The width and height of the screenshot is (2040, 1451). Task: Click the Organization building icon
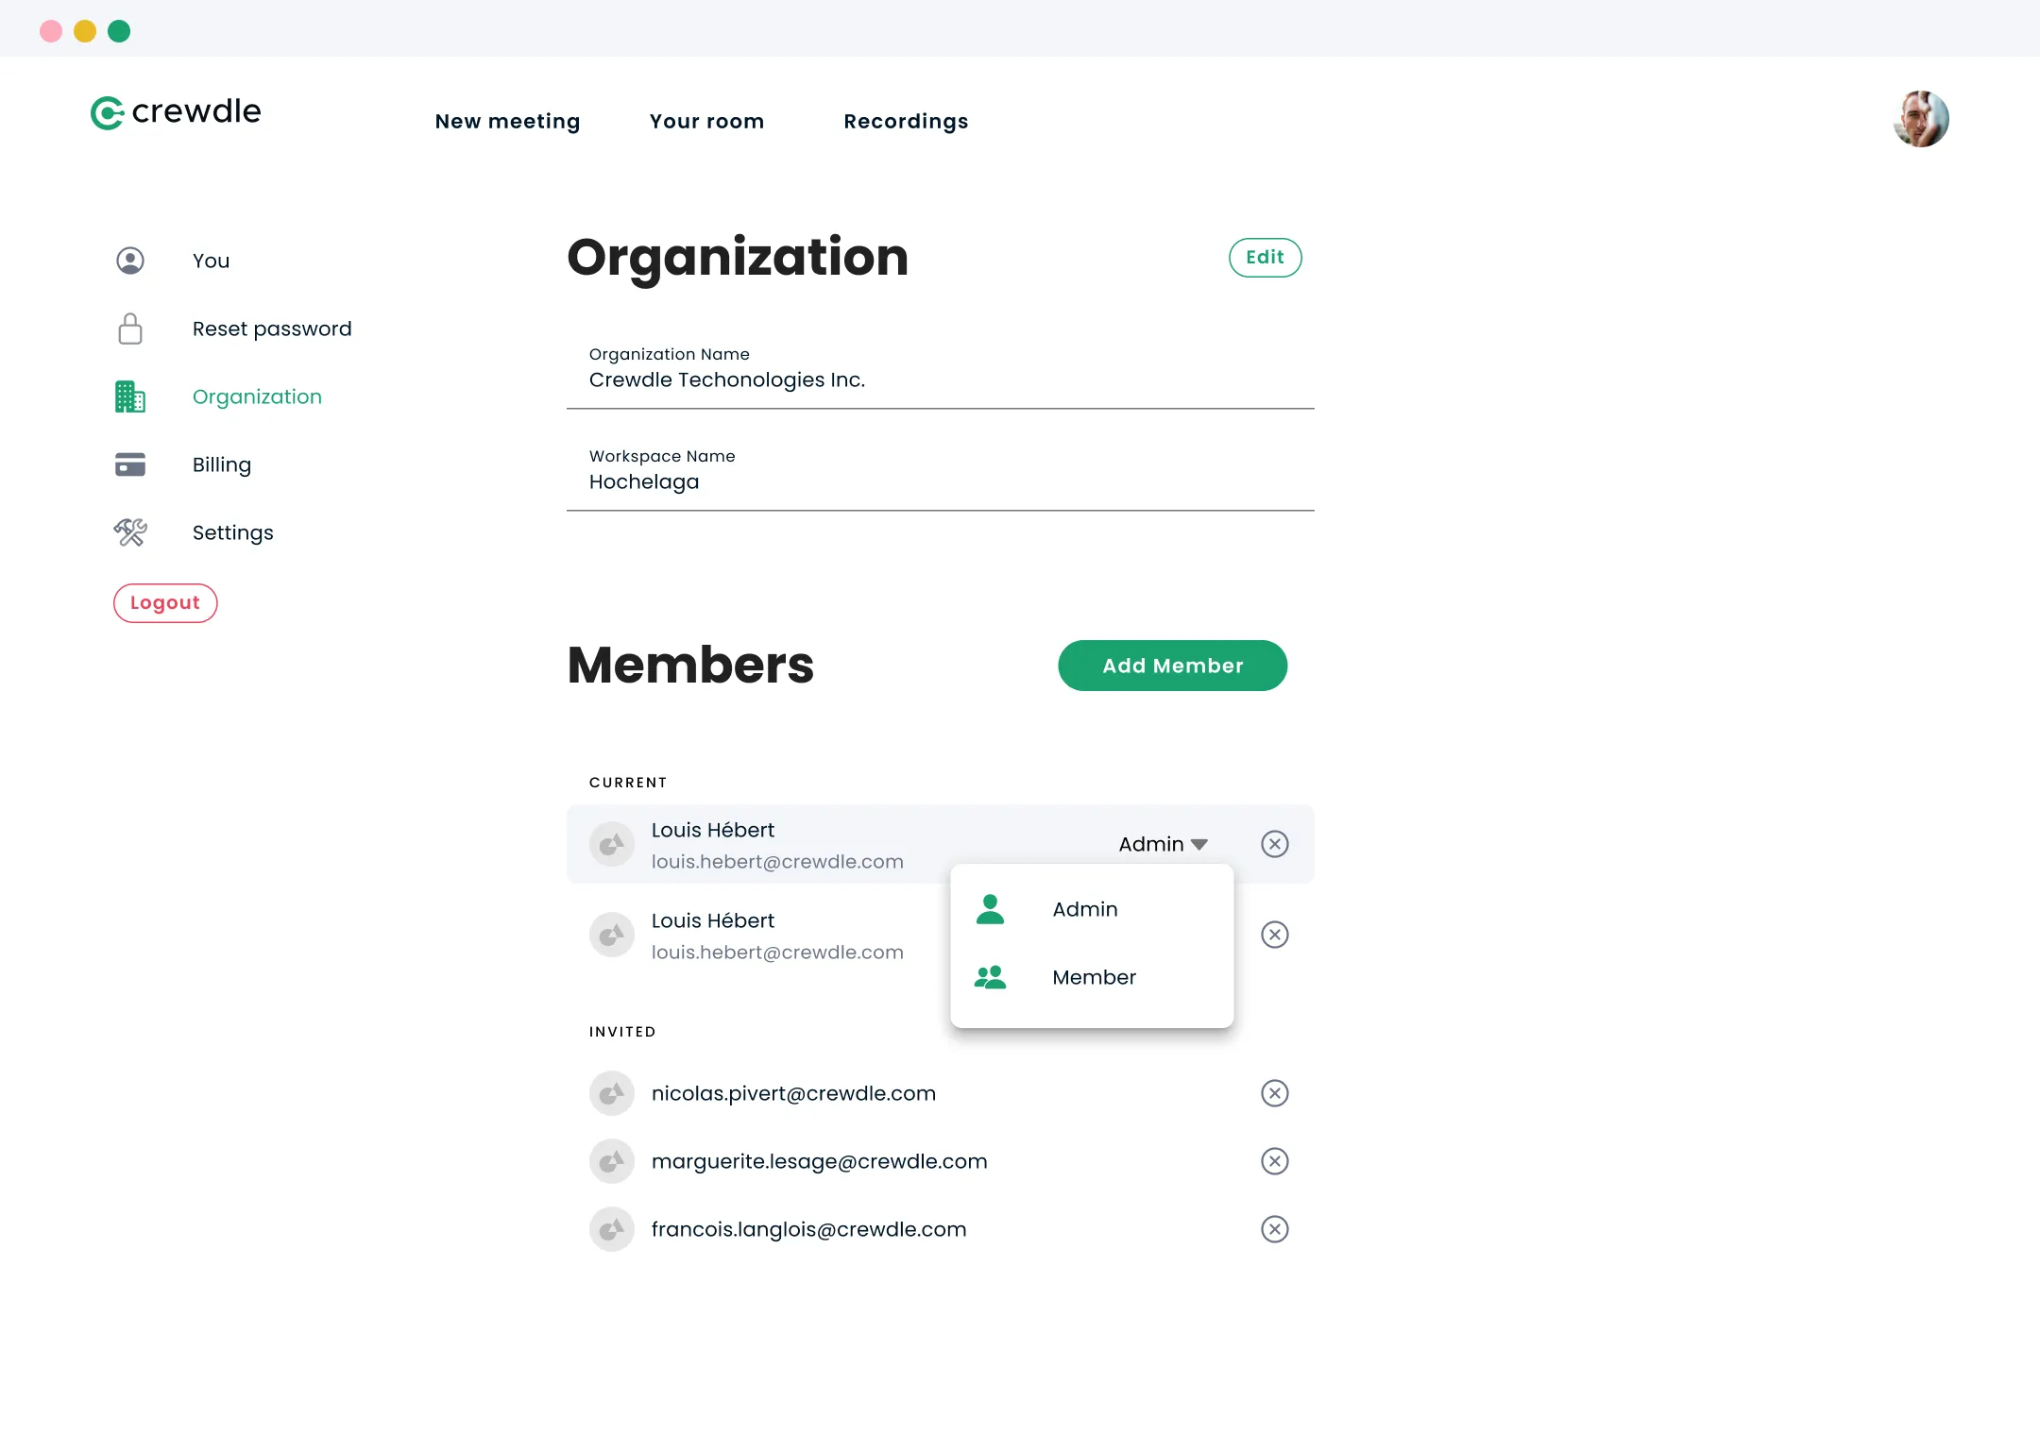(130, 396)
